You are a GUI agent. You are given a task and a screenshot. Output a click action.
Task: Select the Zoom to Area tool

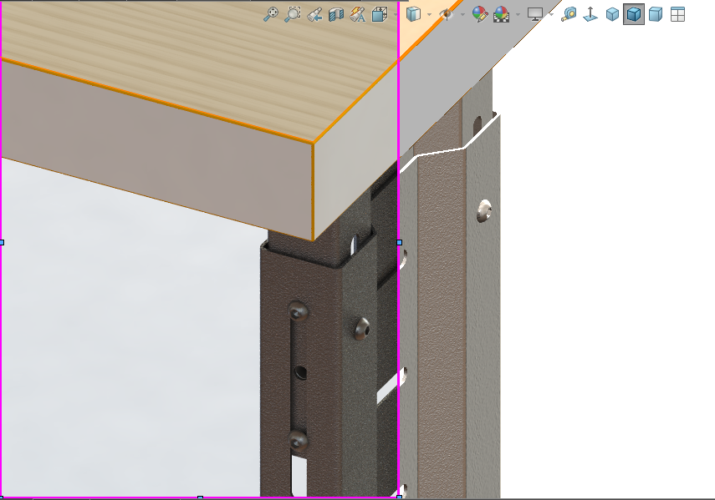tap(293, 14)
